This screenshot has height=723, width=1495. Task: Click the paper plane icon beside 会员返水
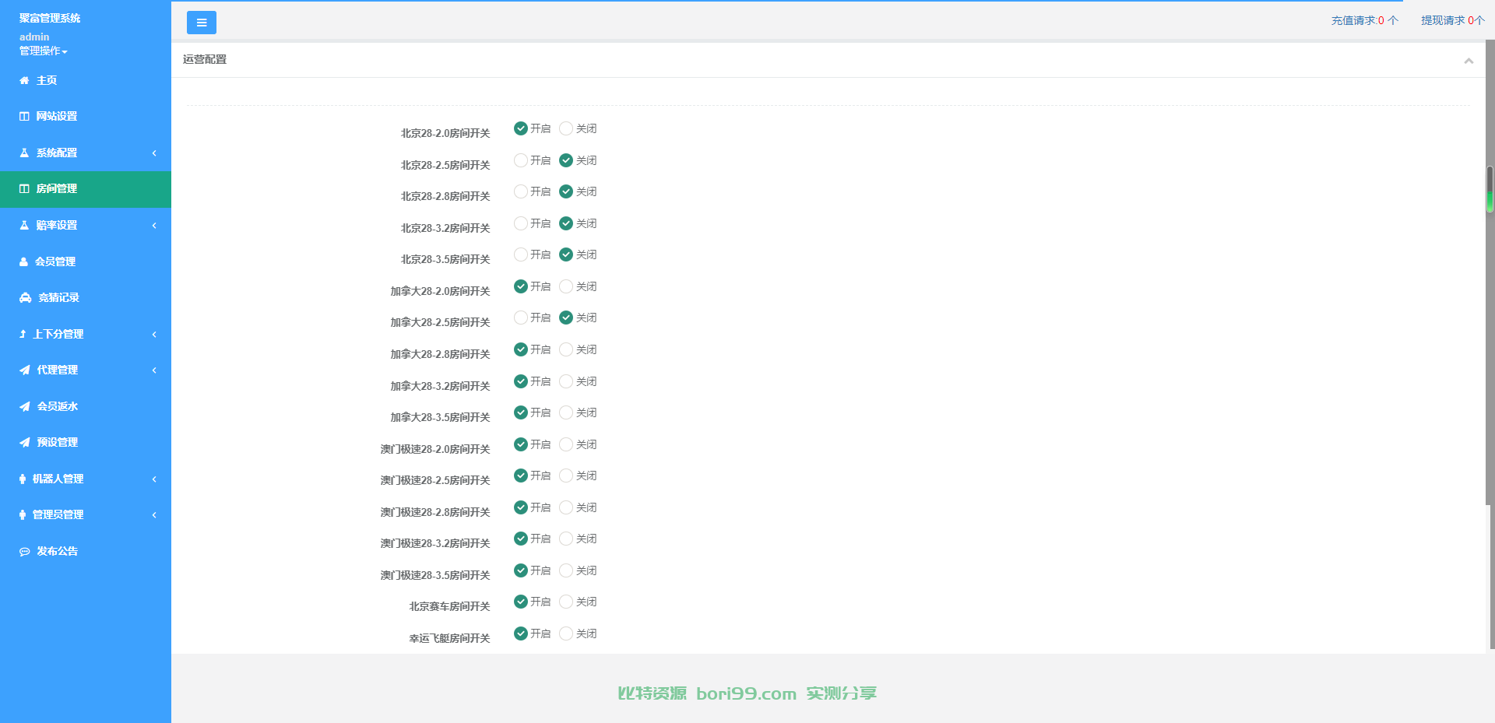(x=24, y=406)
